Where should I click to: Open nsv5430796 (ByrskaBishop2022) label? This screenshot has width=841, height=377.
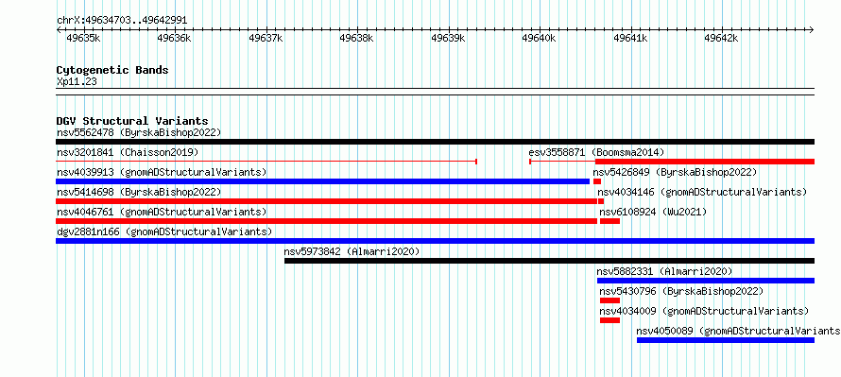pyautogui.click(x=681, y=291)
